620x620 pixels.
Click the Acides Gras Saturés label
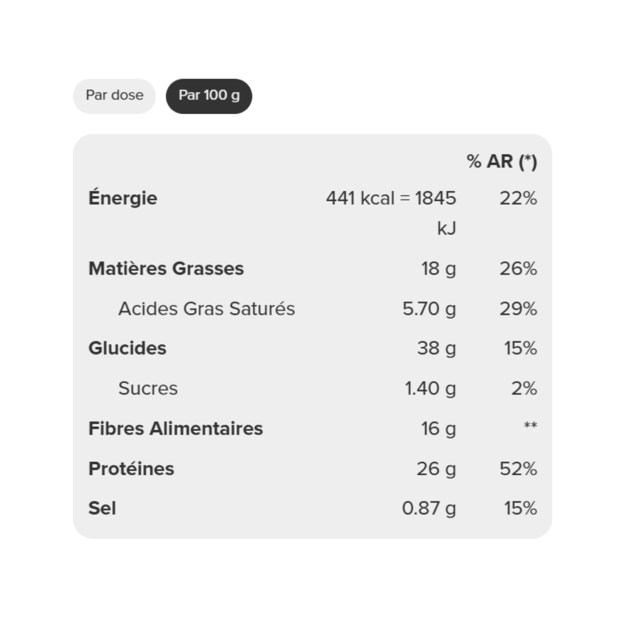[x=207, y=309]
